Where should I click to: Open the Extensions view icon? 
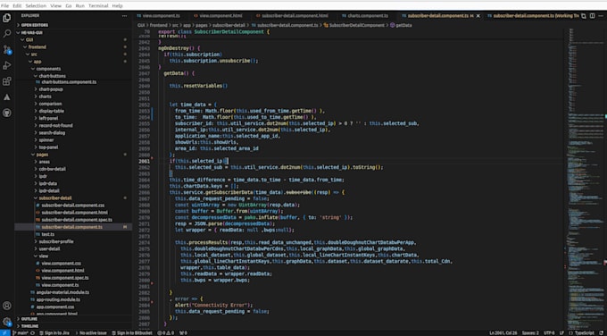click(6, 81)
